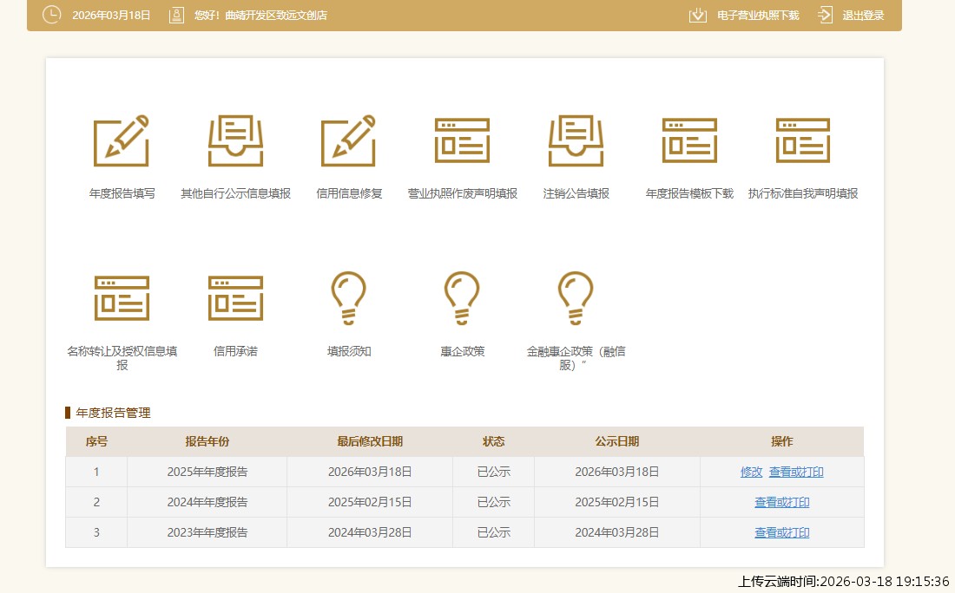The width and height of the screenshot is (955, 593).
Task: Open 年度报告填写 pencil icon
Action: tap(122, 141)
